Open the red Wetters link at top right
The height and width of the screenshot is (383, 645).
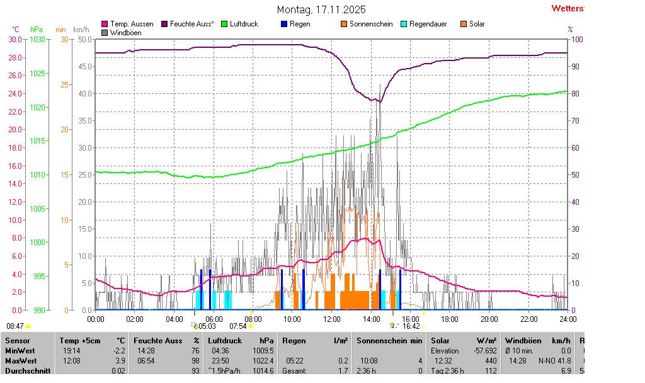[567, 8]
